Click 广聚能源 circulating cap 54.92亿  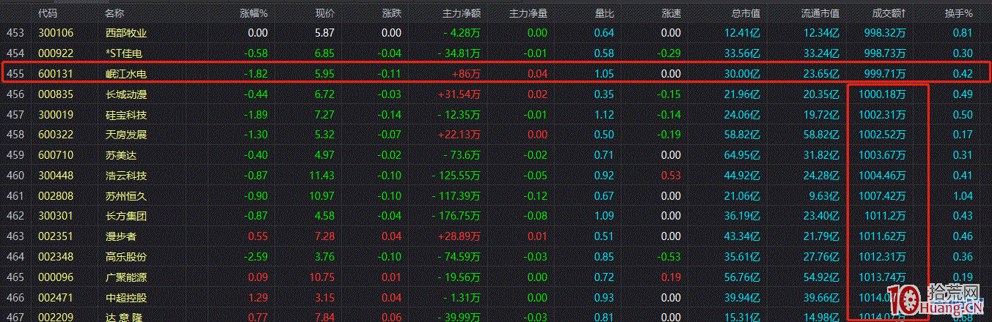(x=822, y=277)
